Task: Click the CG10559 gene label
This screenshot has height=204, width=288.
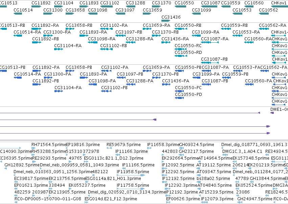Action: pos(230,3)
